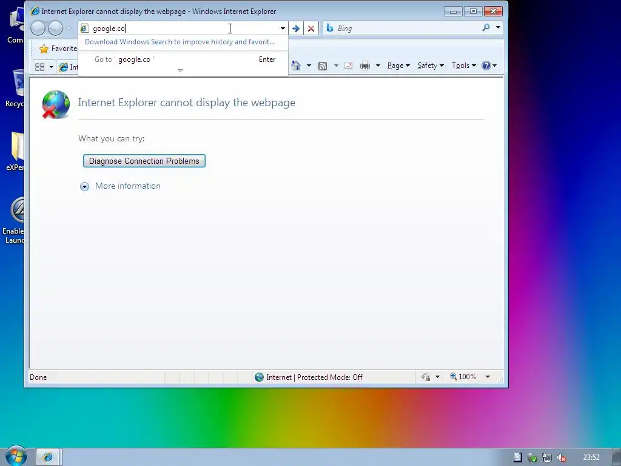Screen dimensions: 621x466
Task: Click the More information link text
Action: pyautogui.click(x=128, y=186)
